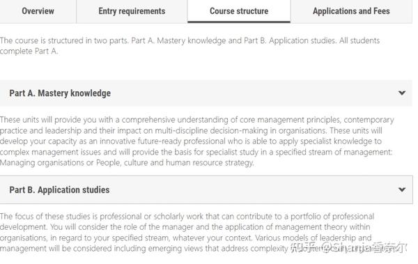Go to Applications and Fees tab
The width and height of the screenshot is (418, 264).
351,11
